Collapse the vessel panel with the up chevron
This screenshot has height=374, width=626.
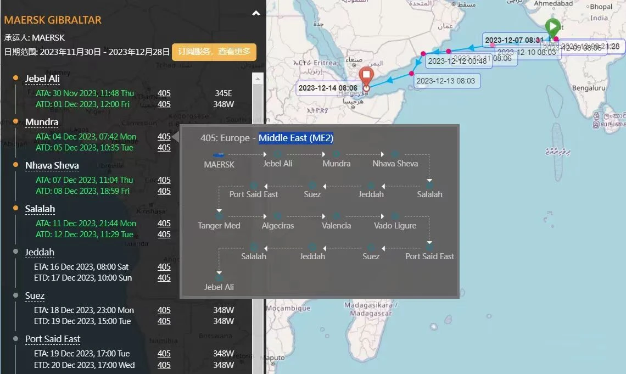pyautogui.click(x=256, y=13)
